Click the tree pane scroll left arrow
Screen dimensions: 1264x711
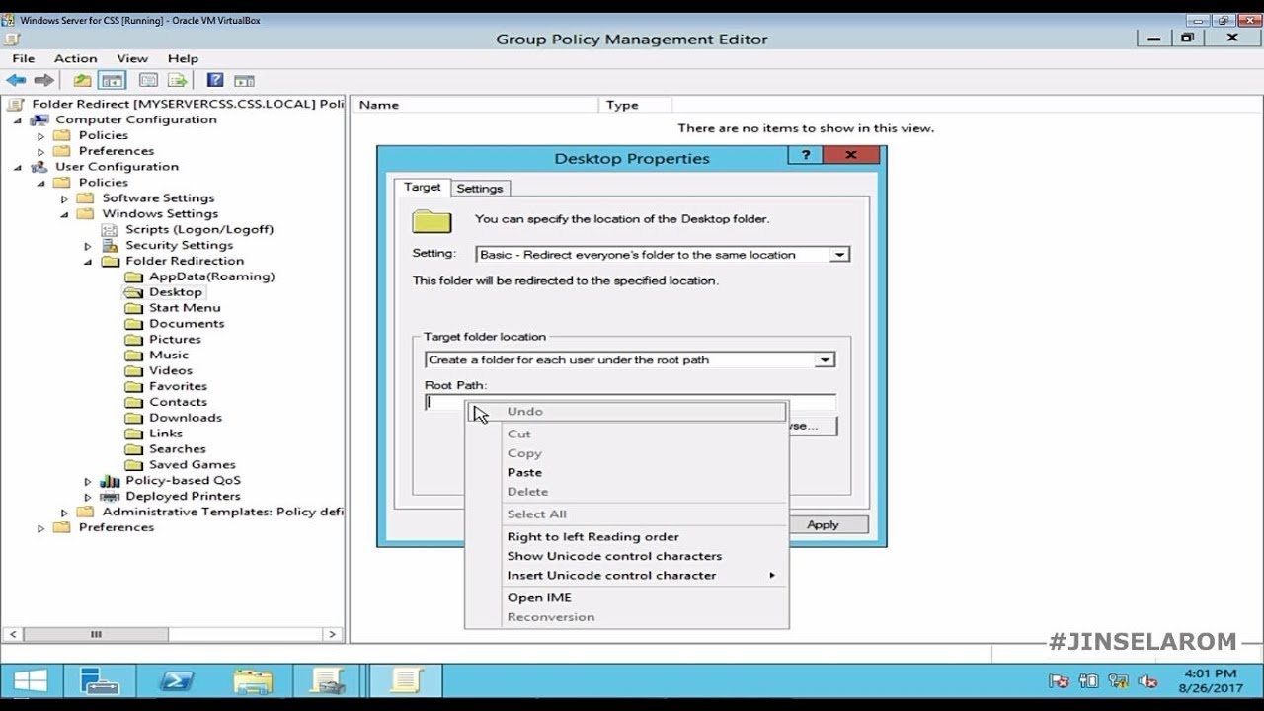tap(12, 634)
